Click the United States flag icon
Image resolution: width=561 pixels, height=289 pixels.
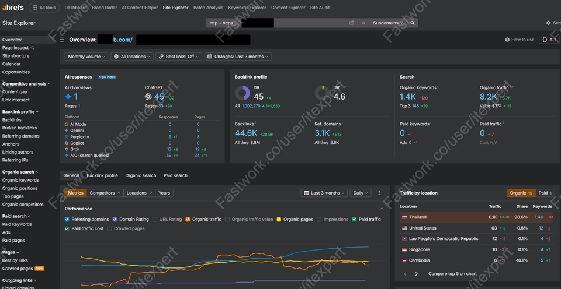coord(404,228)
